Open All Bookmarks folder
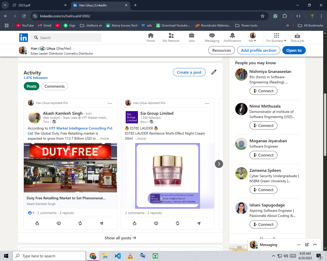327x261 pixels. point(311,25)
